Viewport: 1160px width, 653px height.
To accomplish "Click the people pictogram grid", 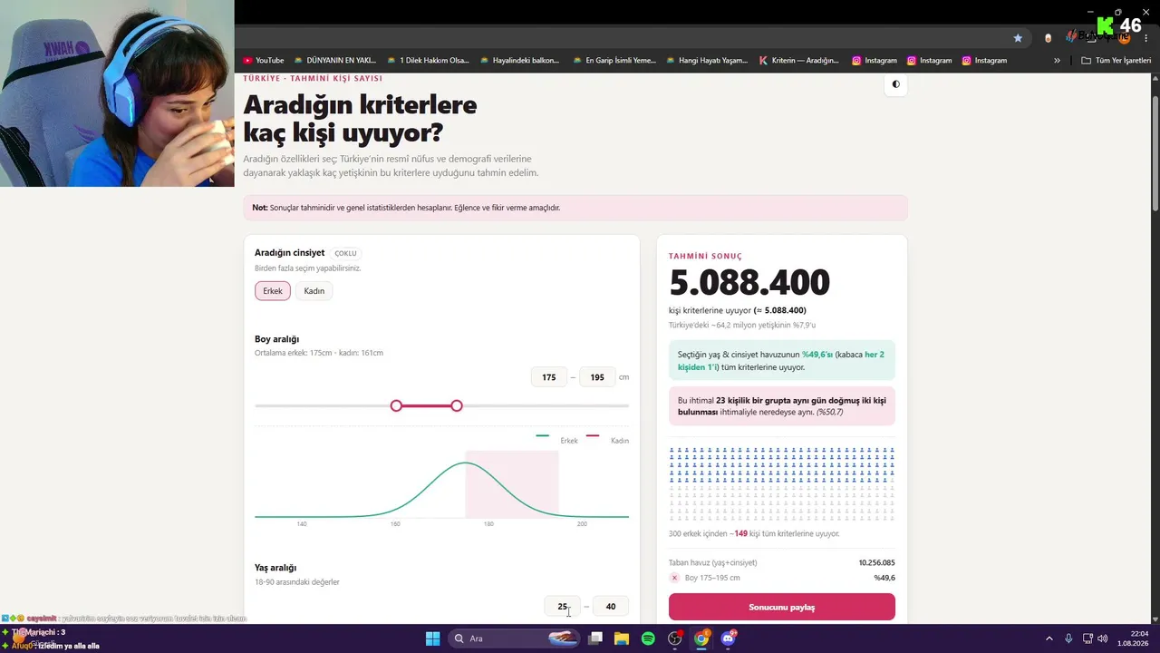I will (782, 482).
